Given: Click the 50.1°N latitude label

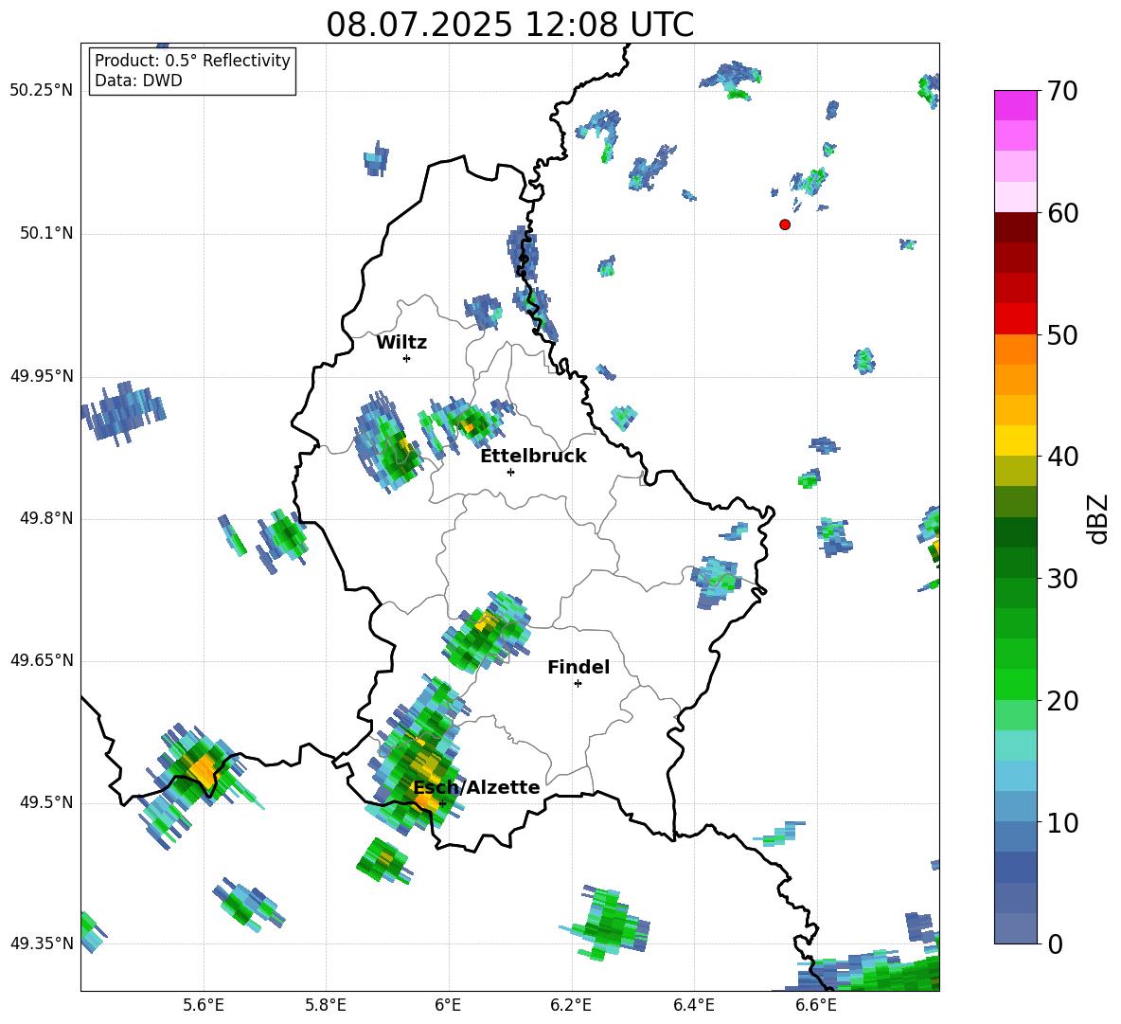Looking at the screenshot, I should pos(46,233).
